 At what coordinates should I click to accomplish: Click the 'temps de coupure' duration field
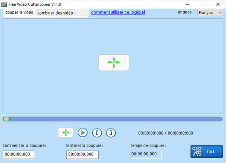click(x=146, y=154)
